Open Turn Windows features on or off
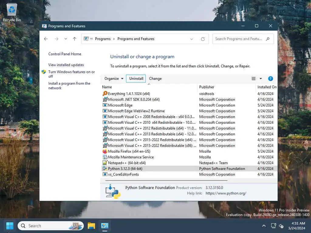 click(x=71, y=74)
